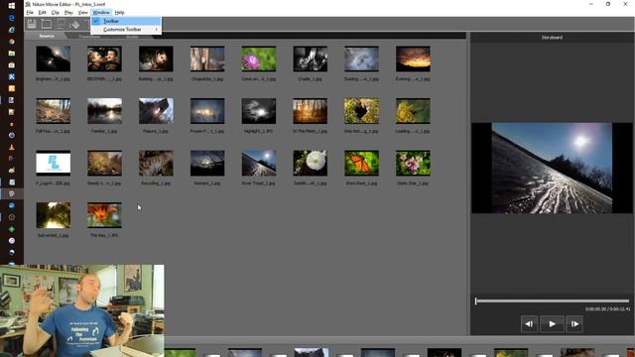Select the purple thistle flower thumbnail
Screen dimensions: 635x357
(x=259, y=59)
